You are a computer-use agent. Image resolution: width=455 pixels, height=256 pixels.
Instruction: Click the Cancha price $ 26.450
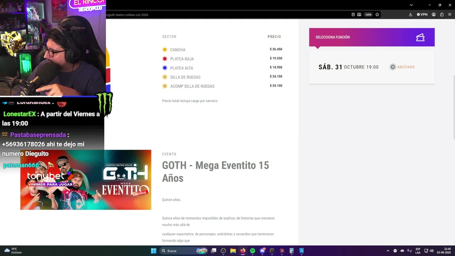click(x=276, y=49)
